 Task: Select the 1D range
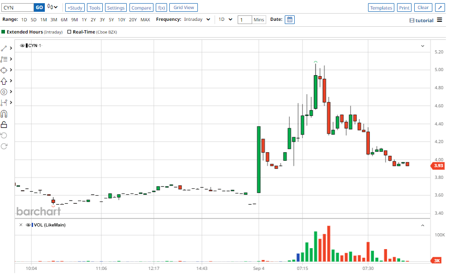click(24, 20)
